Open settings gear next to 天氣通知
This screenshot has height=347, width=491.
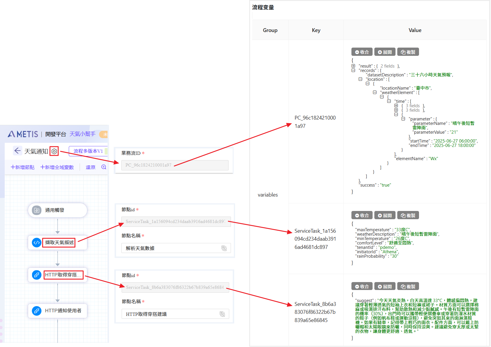pos(54,151)
